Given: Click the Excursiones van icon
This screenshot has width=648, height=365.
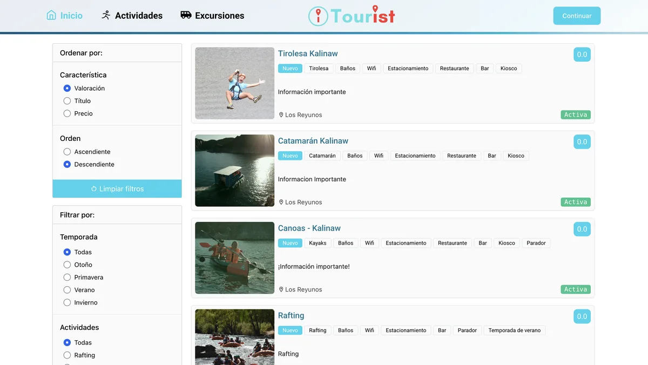Looking at the screenshot, I should pyautogui.click(x=186, y=15).
